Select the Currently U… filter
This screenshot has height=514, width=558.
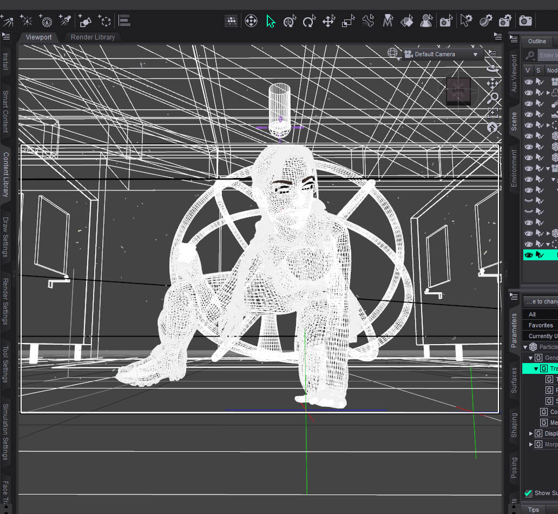[540, 336]
